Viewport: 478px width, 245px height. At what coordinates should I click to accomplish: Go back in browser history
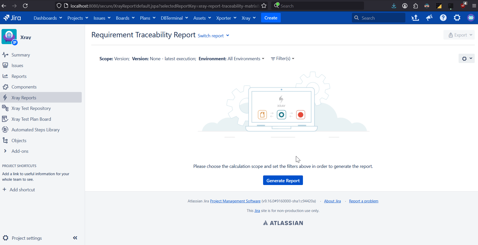(x=4, y=6)
